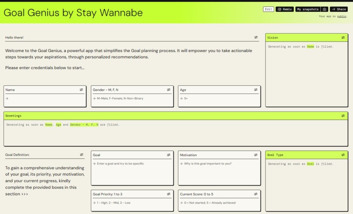Open settings icon on Goal Definition block
The image size is (353, 214).
click(x=81, y=154)
